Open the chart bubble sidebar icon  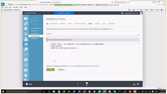coord(26,49)
